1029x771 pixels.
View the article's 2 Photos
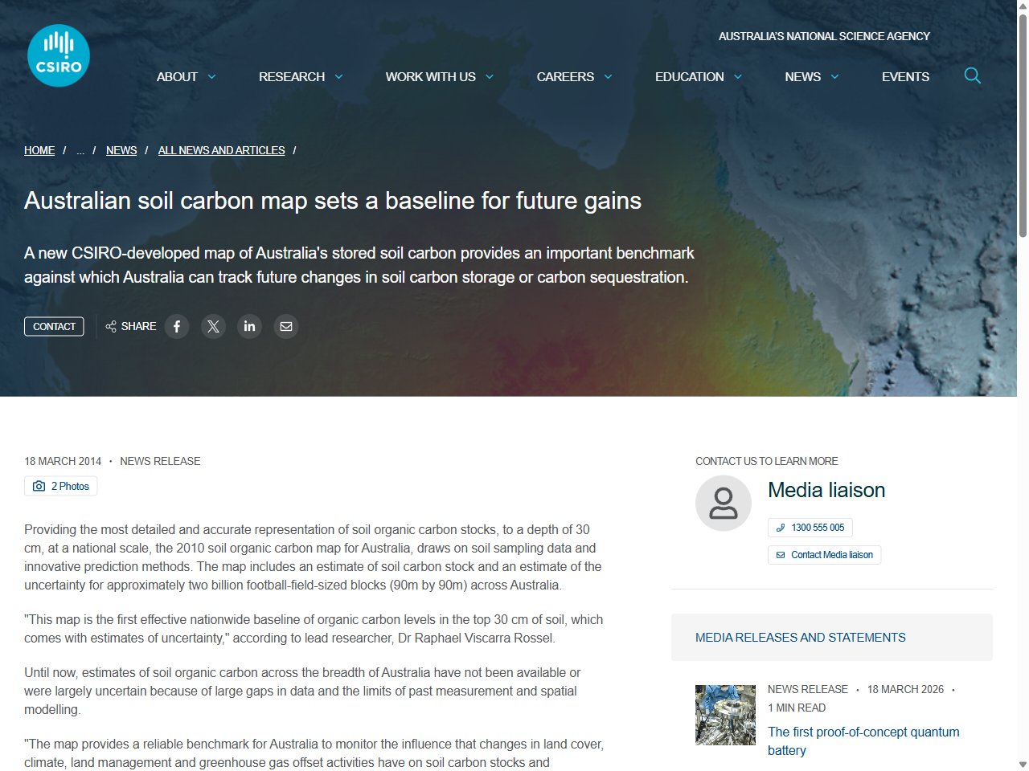(60, 486)
